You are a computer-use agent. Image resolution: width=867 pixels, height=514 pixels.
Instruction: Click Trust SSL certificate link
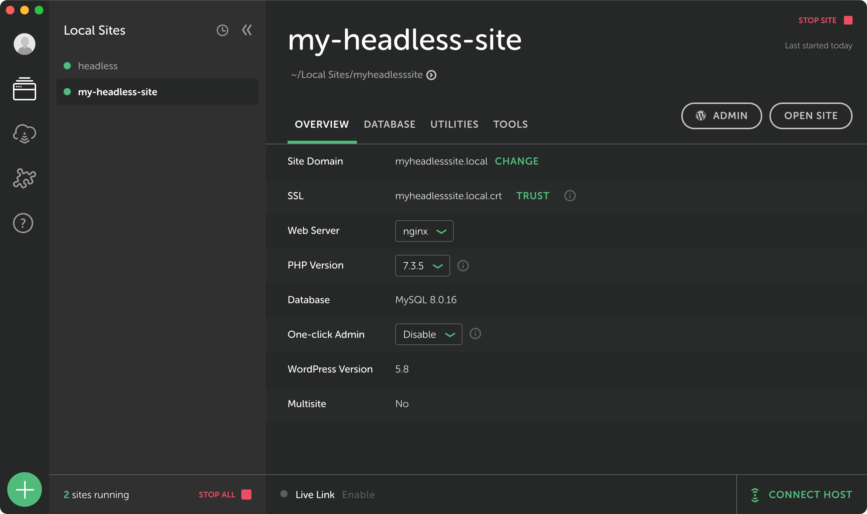coord(533,196)
